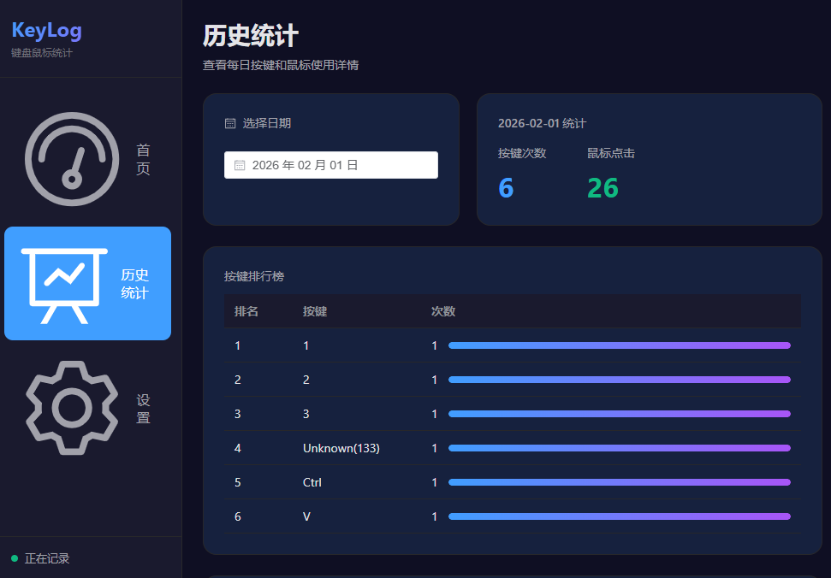Click the blue 按键次数 value 6

(504, 187)
